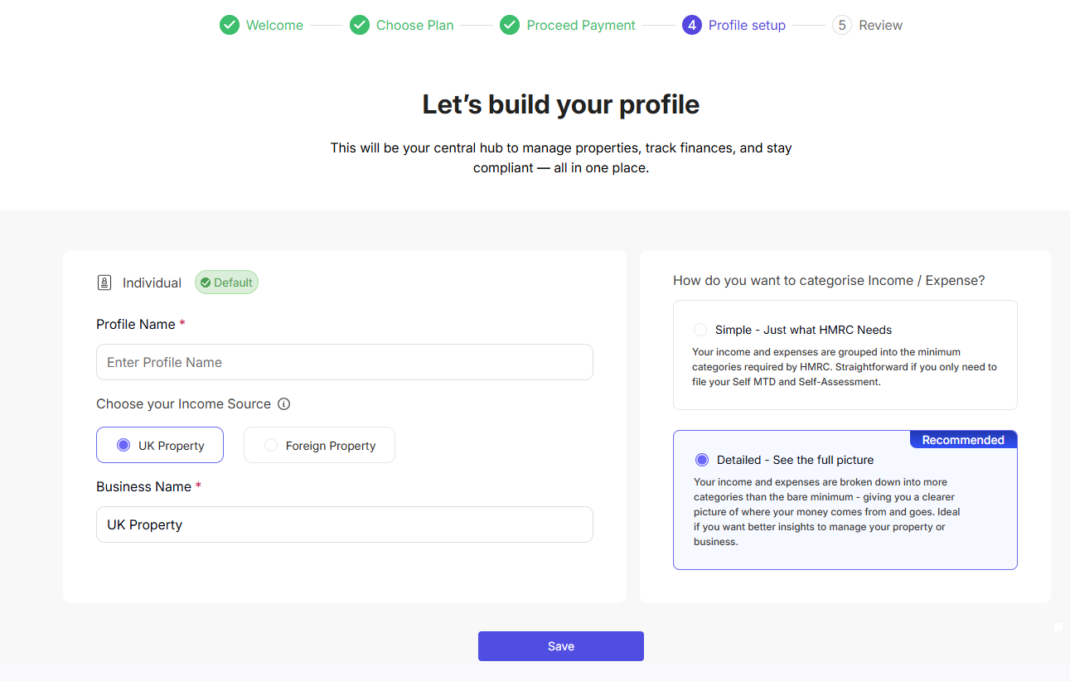
Task: Select the Foreign Property radio option
Action: click(x=271, y=445)
